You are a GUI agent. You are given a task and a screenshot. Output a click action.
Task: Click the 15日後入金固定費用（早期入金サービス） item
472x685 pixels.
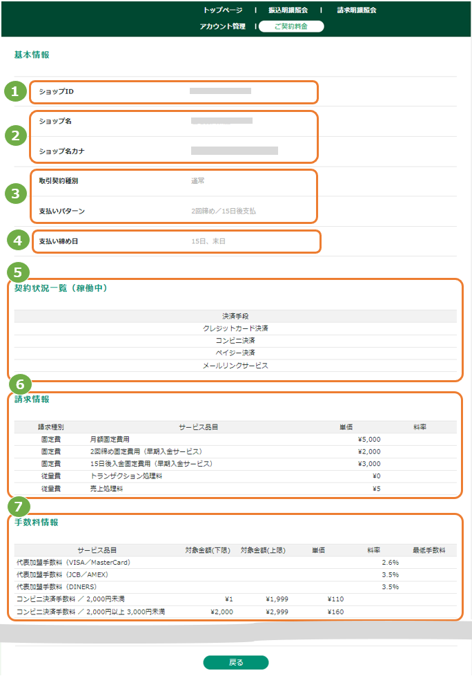point(151,464)
